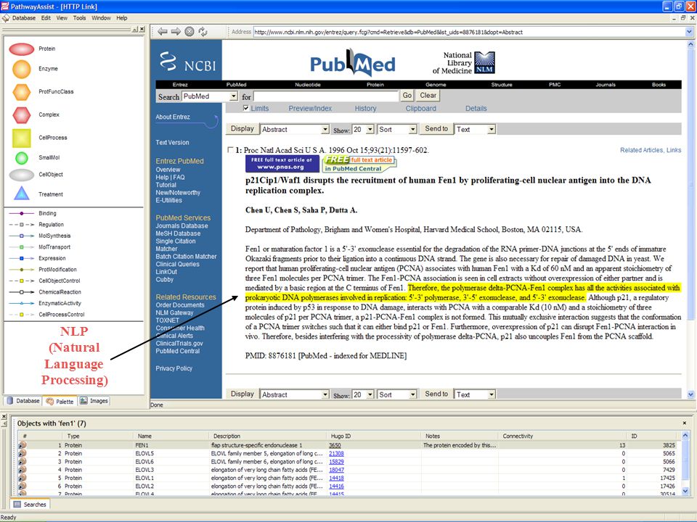The height and width of the screenshot is (522, 697).
Task: Select the CellProcessControl relation icon
Action: click(21, 315)
